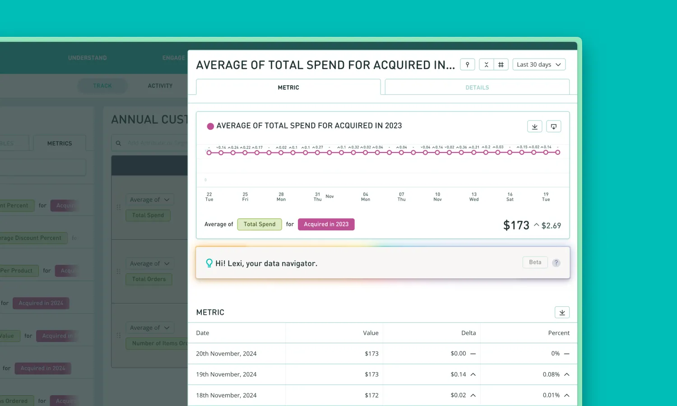This screenshot has width=677, height=406.
Task: Download the METRIC table data
Action: (562, 312)
